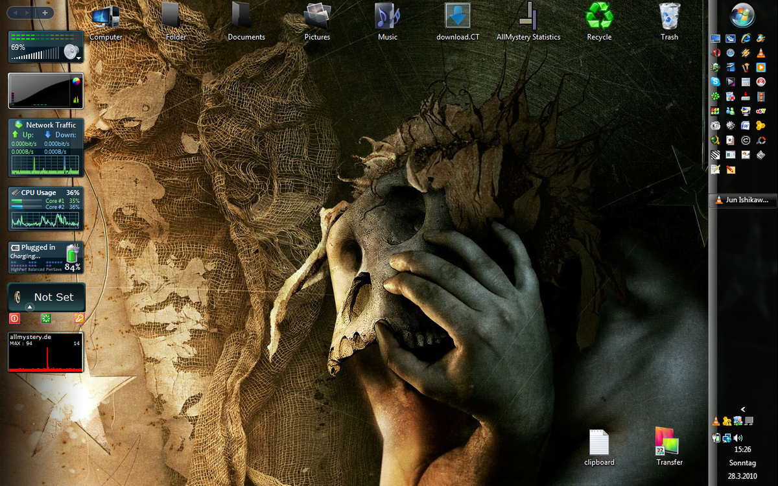The width and height of the screenshot is (778, 486).
Task: Go to previous gadget page arrow
Action: tap(17, 12)
